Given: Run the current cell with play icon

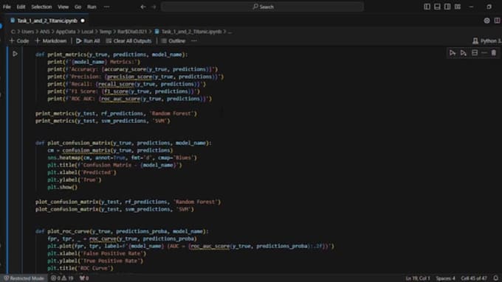Looking at the screenshot, I should click(x=15, y=54).
